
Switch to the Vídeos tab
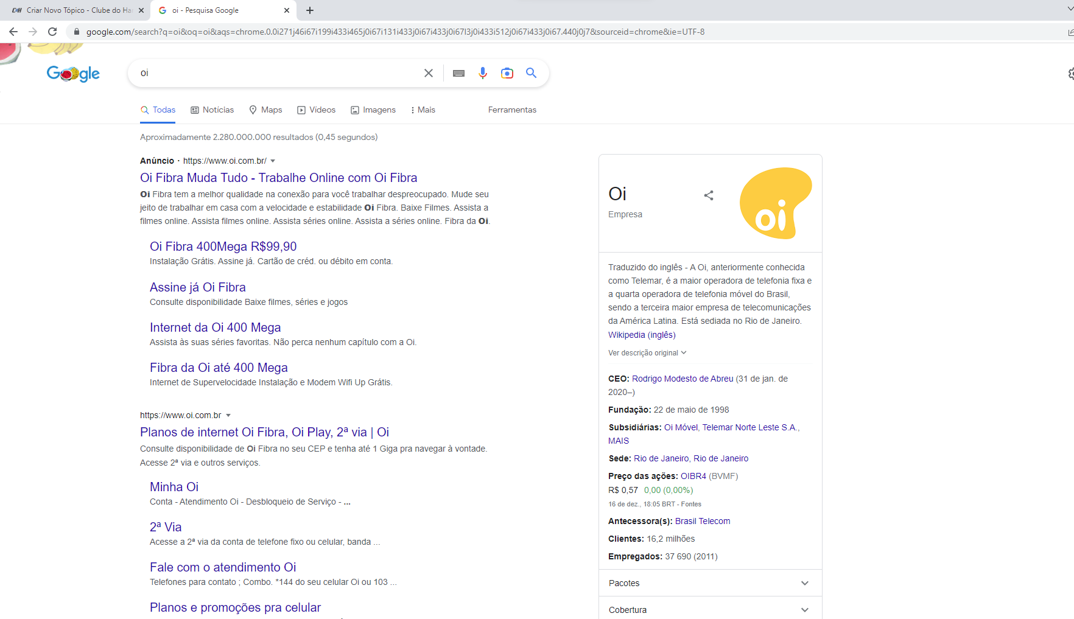[317, 110]
